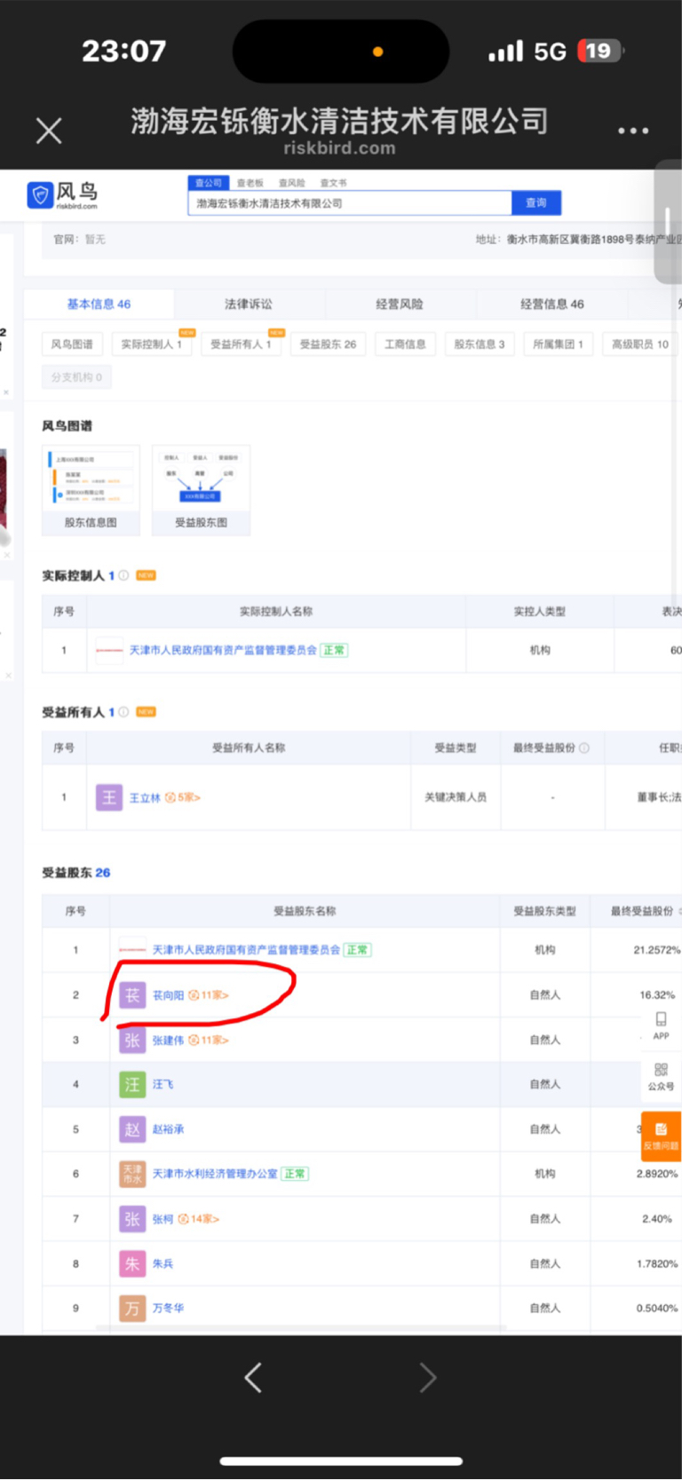
Task: Select the 查文书 search mode tab
Action: point(334,183)
